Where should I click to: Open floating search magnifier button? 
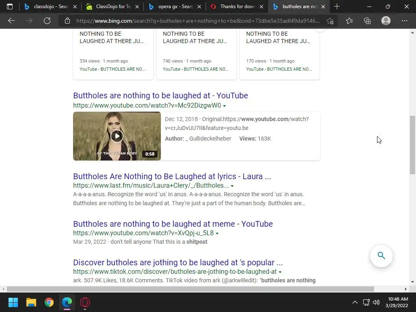[x=381, y=256]
